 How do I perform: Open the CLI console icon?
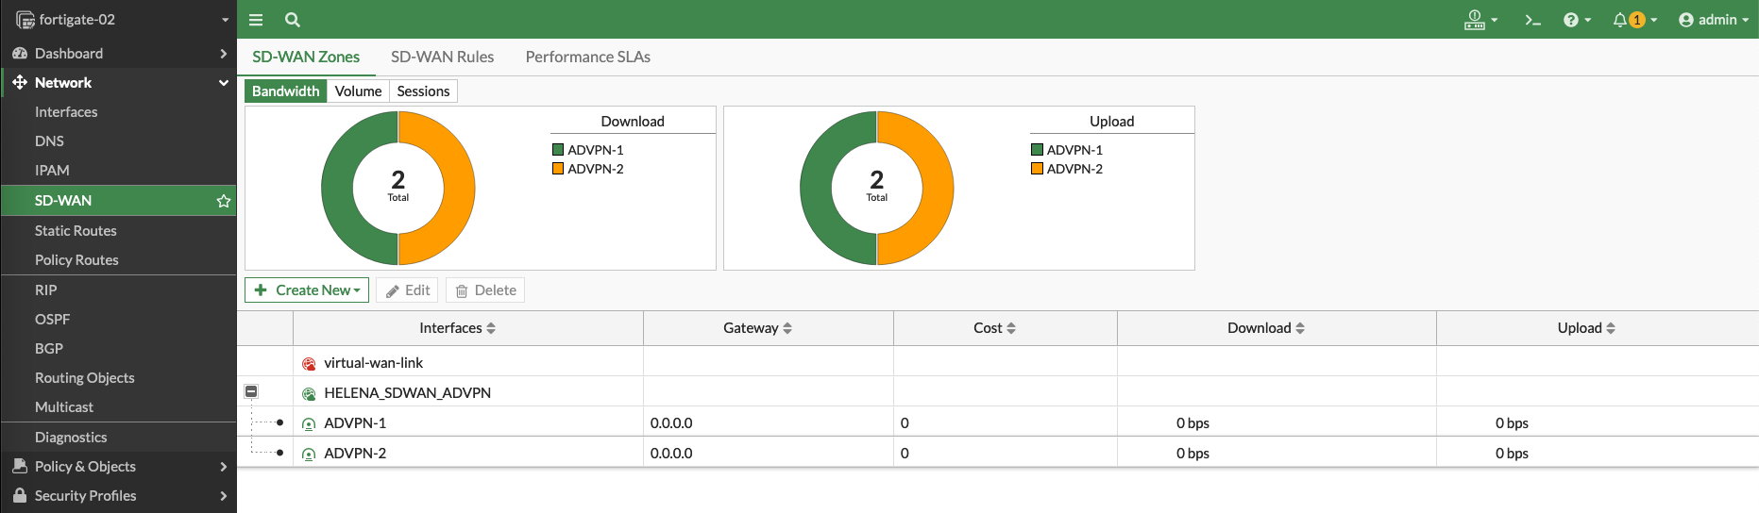click(1532, 20)
